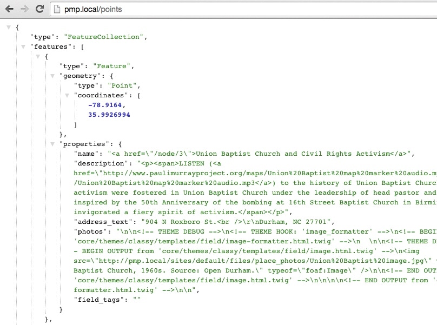The image size is (437, 325).
Task: Focus the address bar showing pmp.local/points
Action: point(243,9)
